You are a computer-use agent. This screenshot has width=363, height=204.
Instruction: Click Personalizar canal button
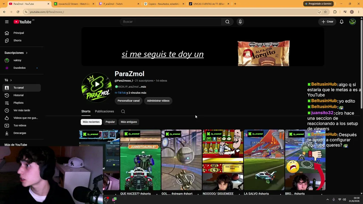pos(128,101)
